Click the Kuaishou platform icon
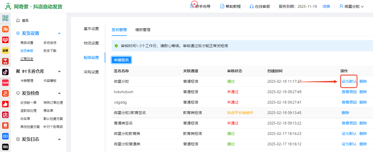Screen dimensions: 373x152 click(x=5, y=93)
